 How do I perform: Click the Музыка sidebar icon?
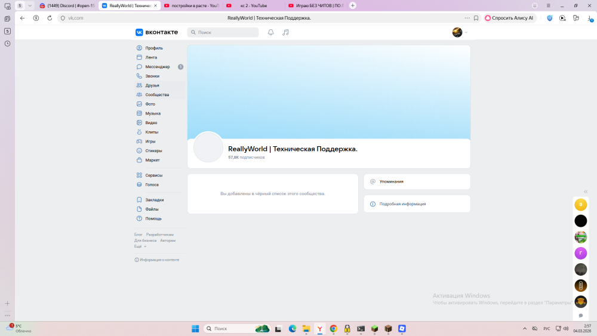point(139,113)
